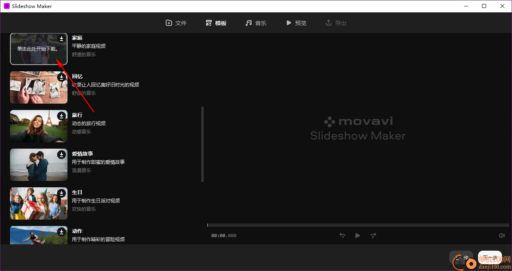
Task: Click the template list scrollbar
Action: [202, 144]
